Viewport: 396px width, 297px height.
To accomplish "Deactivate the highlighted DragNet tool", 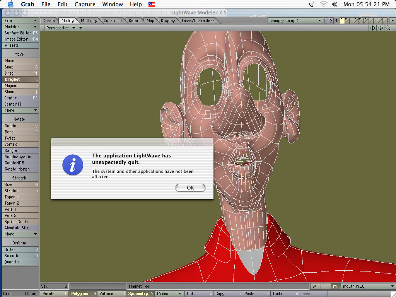I will click(x=20, y=79).
